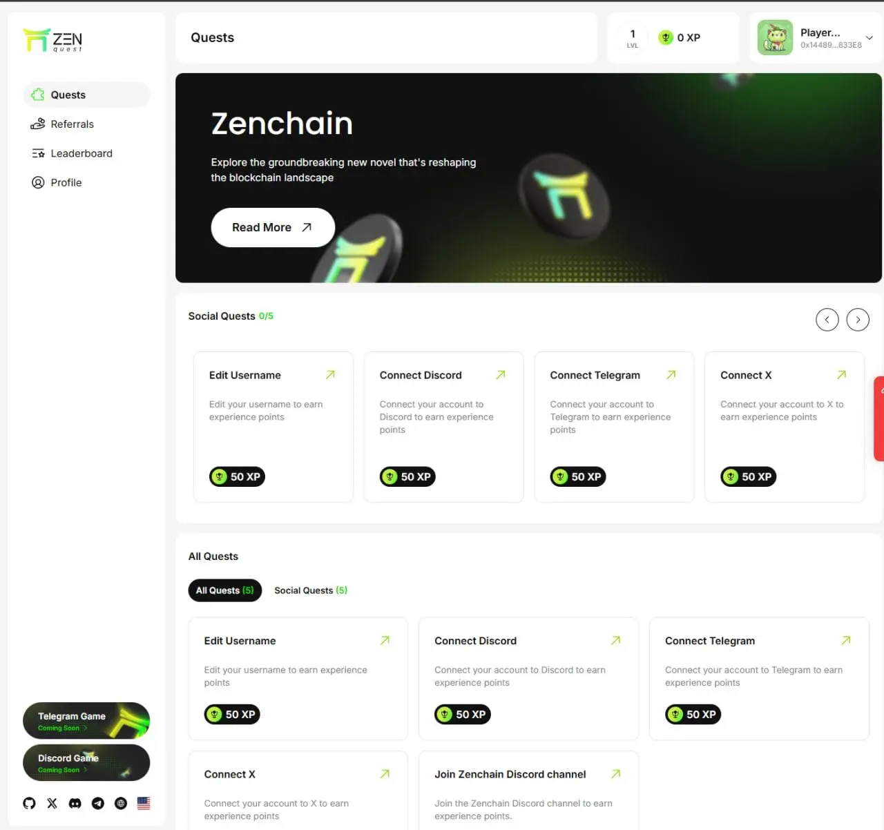Click arrow on Connect X in All Quests grid
The height and width of the screenshot is (830, 884).
385,773
